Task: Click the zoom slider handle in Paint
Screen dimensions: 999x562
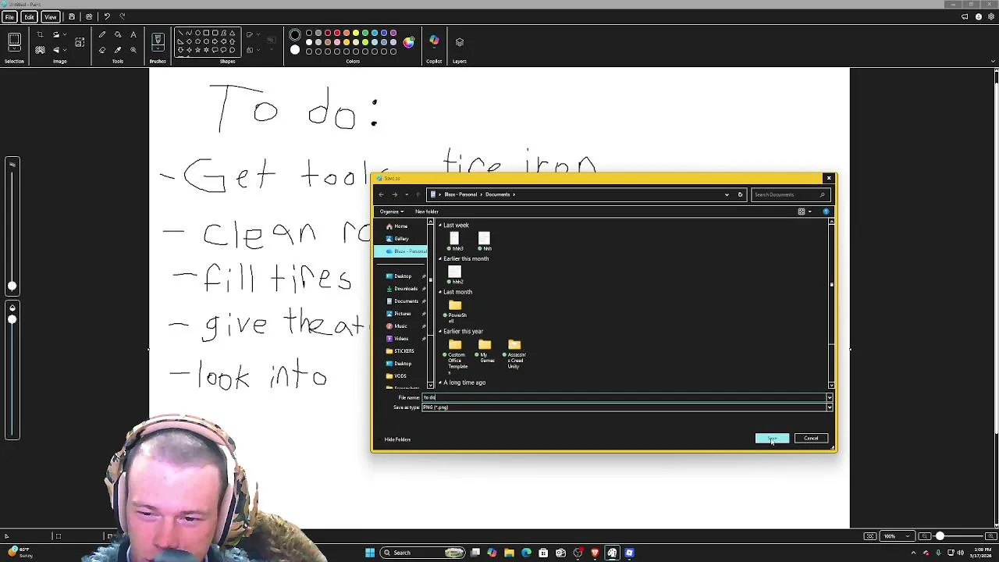Action: [940, 536]
